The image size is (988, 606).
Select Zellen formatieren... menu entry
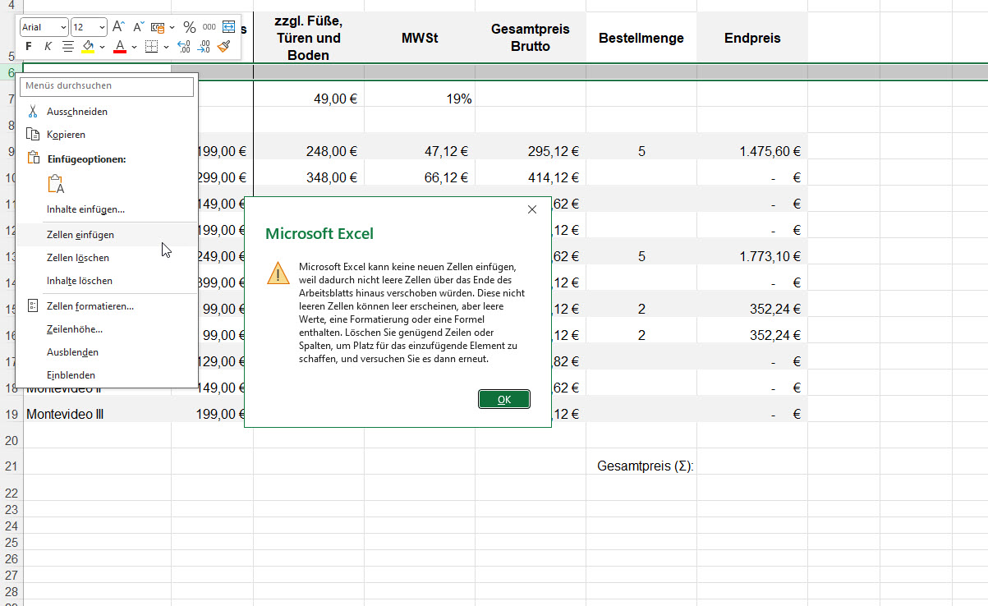pyautogui.click(x=90, y=306)
